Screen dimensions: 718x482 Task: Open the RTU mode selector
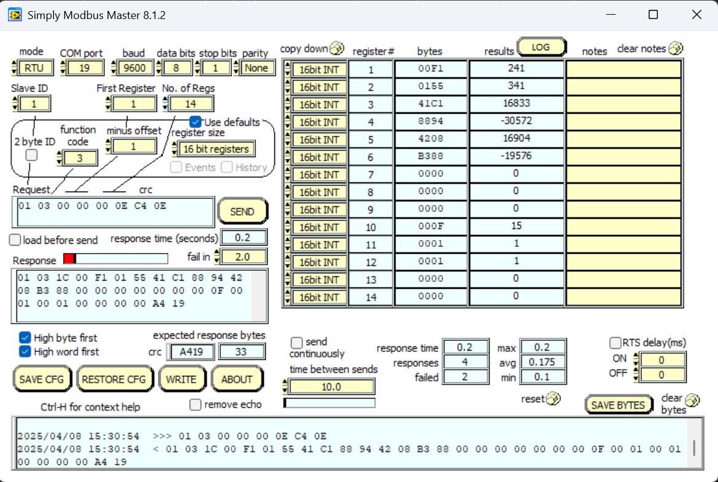pyautogui.click(x=37, y=68)
